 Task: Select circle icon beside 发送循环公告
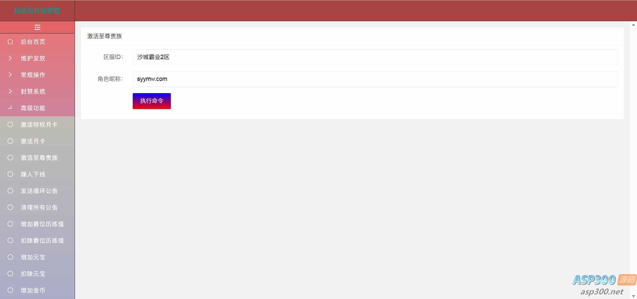pyautogui.click(x=10, y=191)
